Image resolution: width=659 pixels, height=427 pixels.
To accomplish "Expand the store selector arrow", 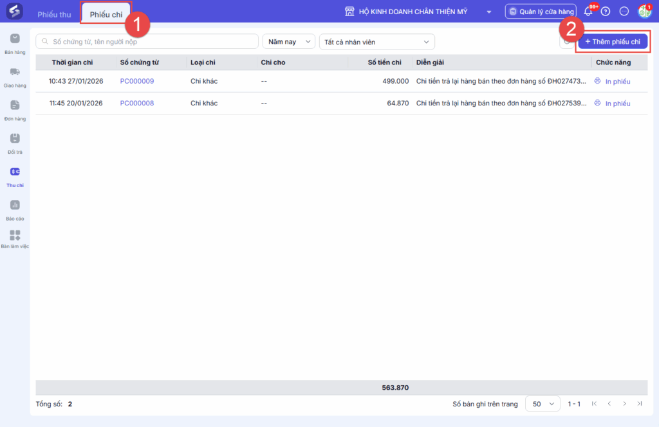I will click(489, 12).
